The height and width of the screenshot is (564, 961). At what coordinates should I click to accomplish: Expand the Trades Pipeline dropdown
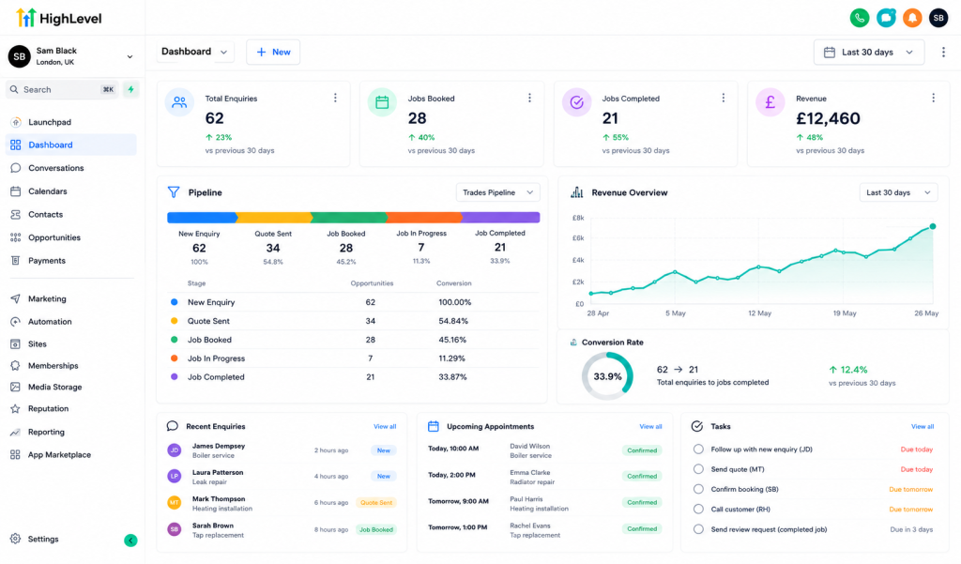point(497,192)
